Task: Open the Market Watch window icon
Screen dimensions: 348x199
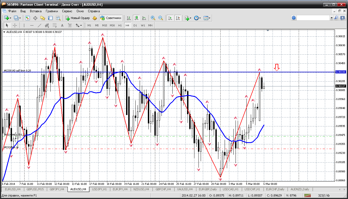Action: click(x=28, y=18)
